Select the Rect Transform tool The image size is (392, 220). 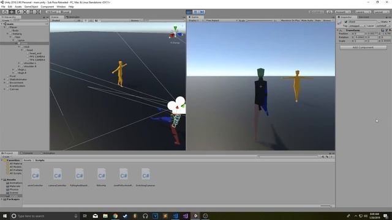(x=31, y=12)
